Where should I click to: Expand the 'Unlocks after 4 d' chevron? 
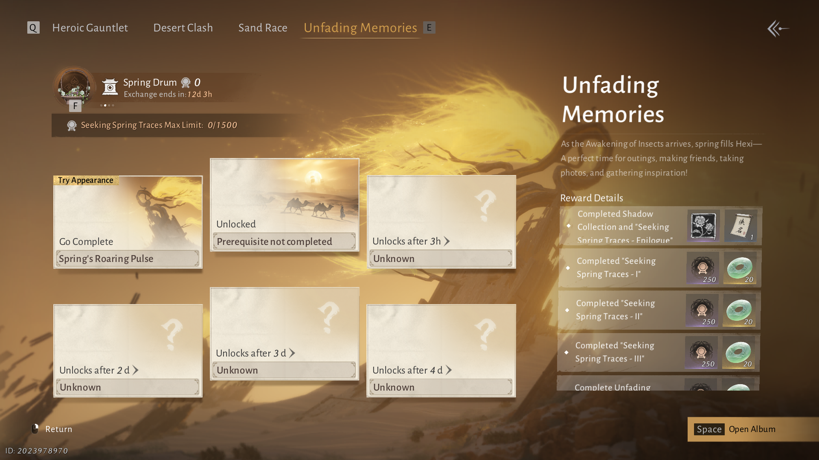click(449, 370)
